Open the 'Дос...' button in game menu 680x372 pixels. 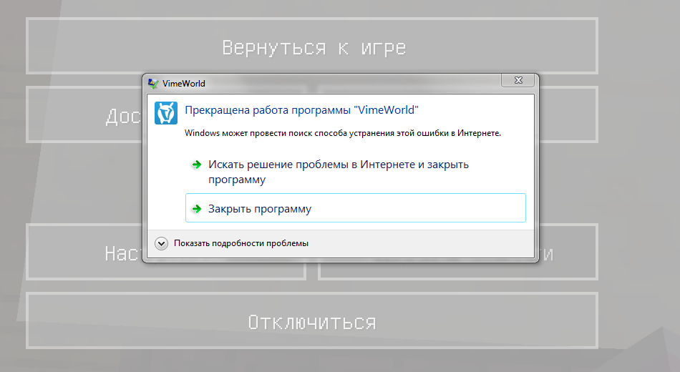pyautogui.click(x=85, y=115)
